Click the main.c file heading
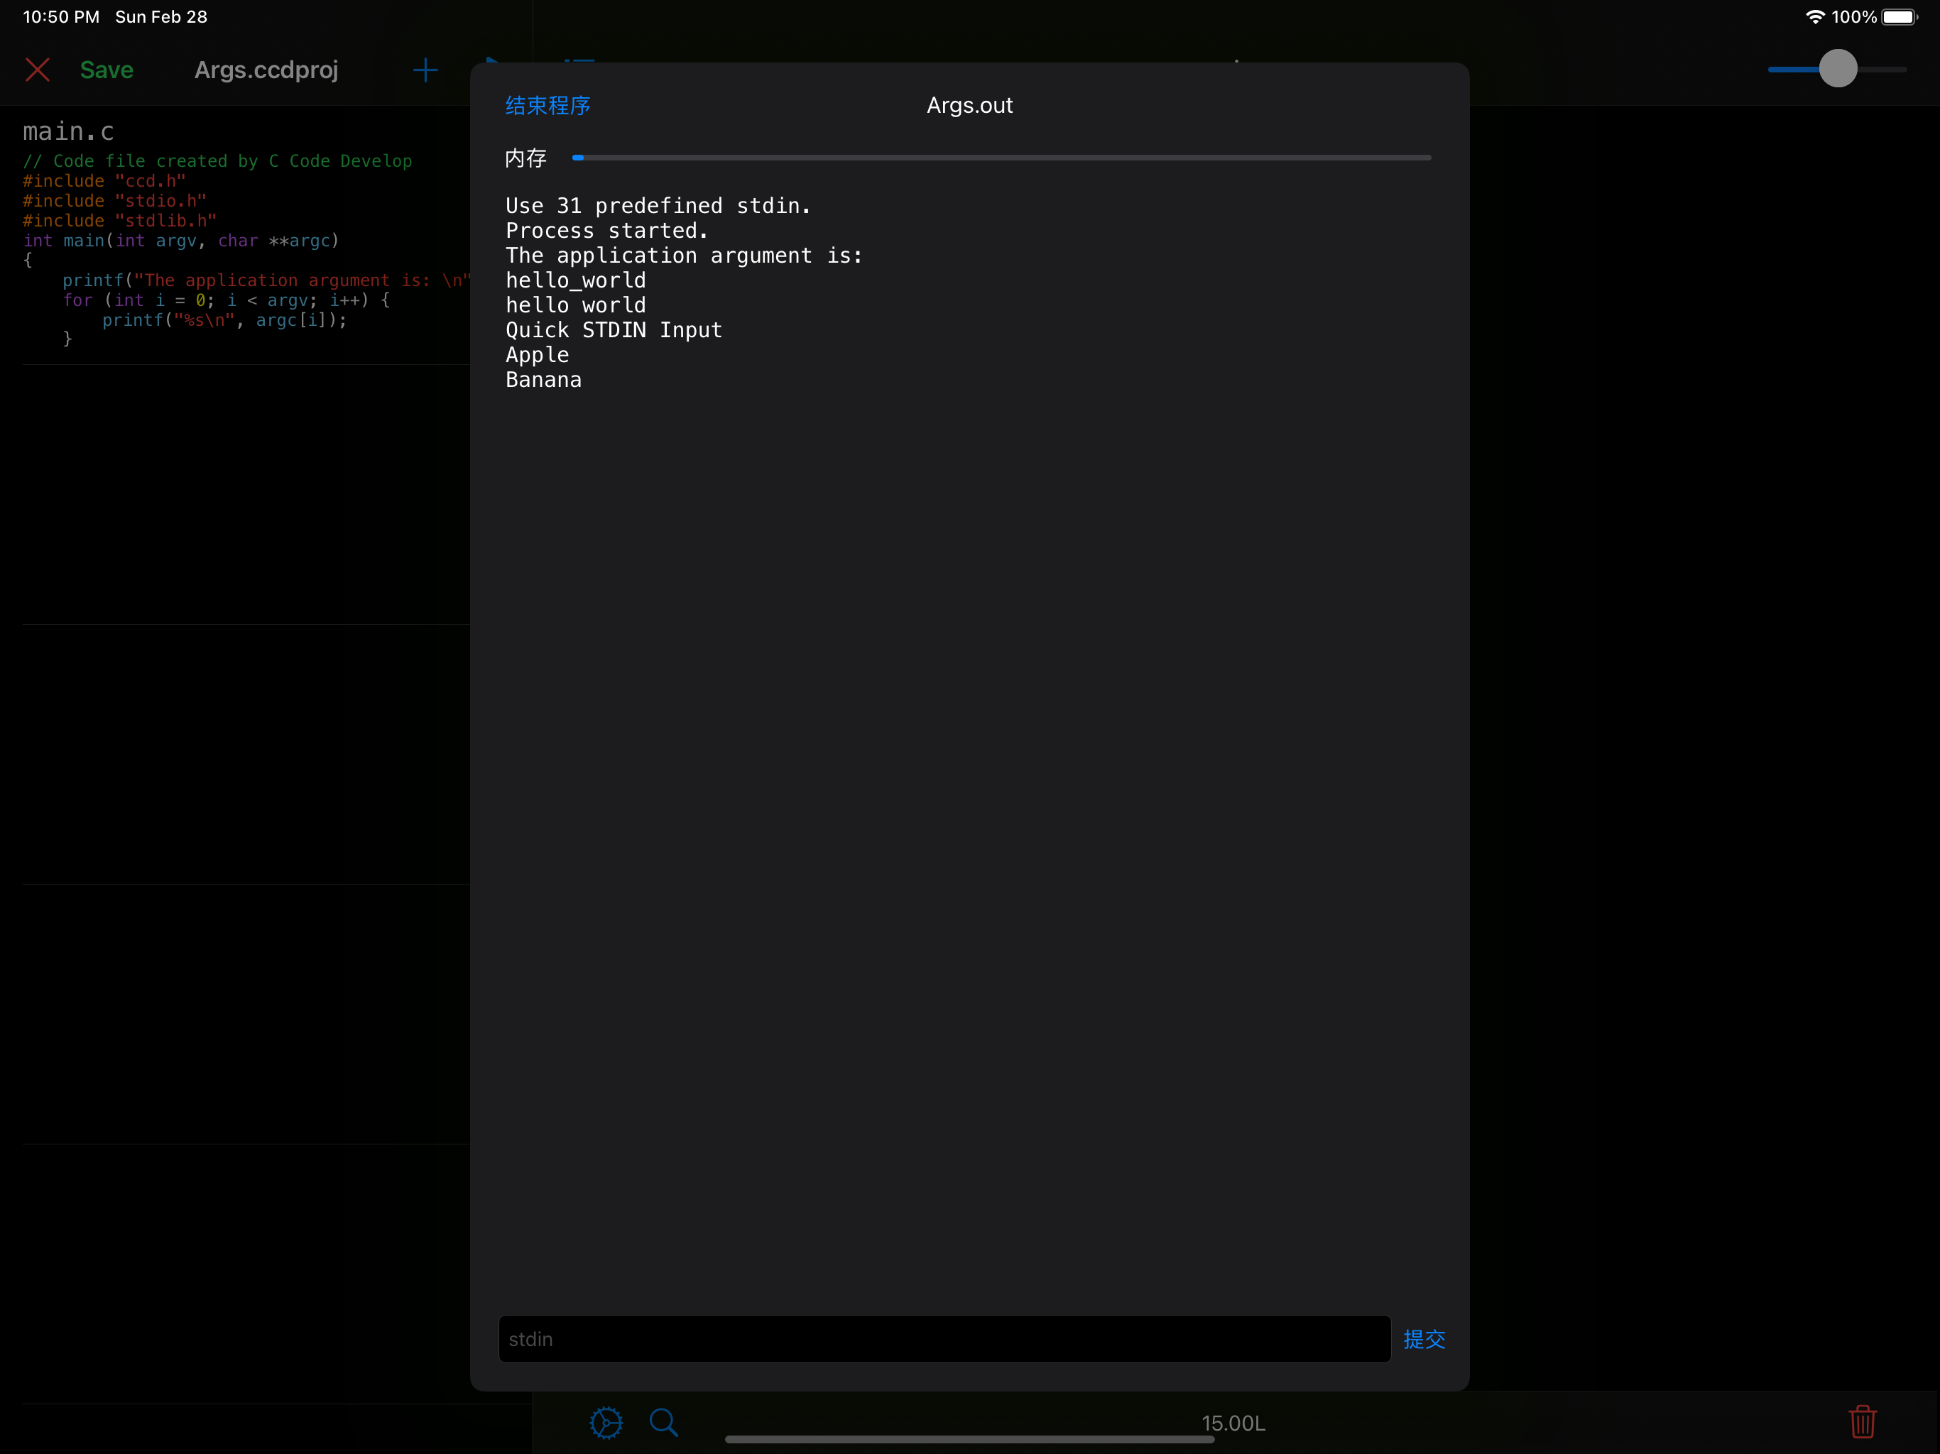Image resolution: width=1940 pixels, height=1454 pixels. [68, 131]
